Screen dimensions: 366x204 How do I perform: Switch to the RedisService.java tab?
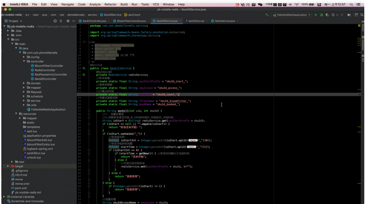pos(225,21)
